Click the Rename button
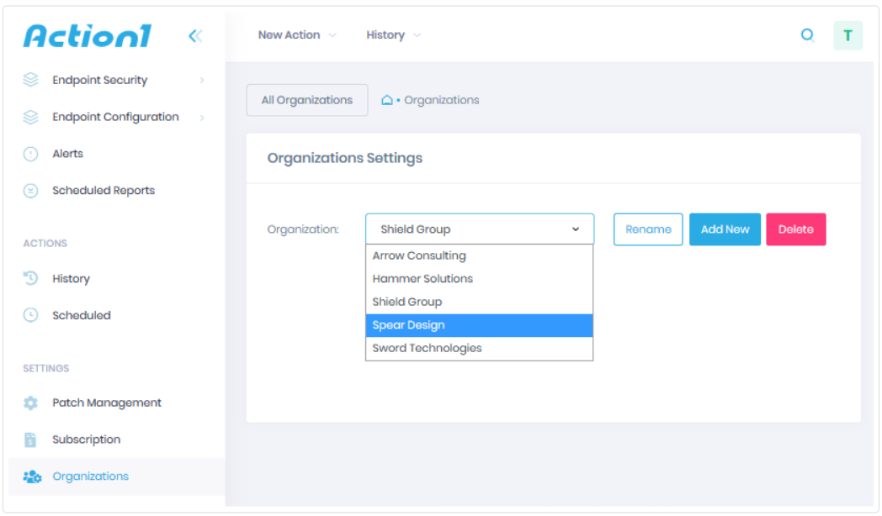This screenshot has width=882, height=516. point(648,229)
